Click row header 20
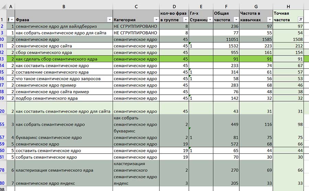The width and height of the screenshot is (309, 191). click(x=3, y=111)
